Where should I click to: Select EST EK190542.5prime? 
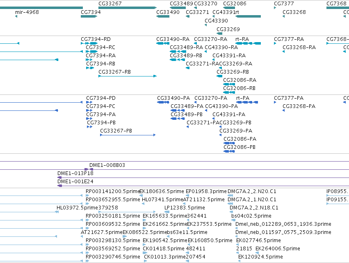pyautogui.click(x=165, y=241)
